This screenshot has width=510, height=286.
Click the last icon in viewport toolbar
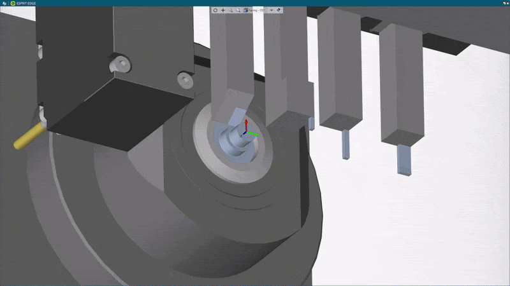tap(280, 10)
